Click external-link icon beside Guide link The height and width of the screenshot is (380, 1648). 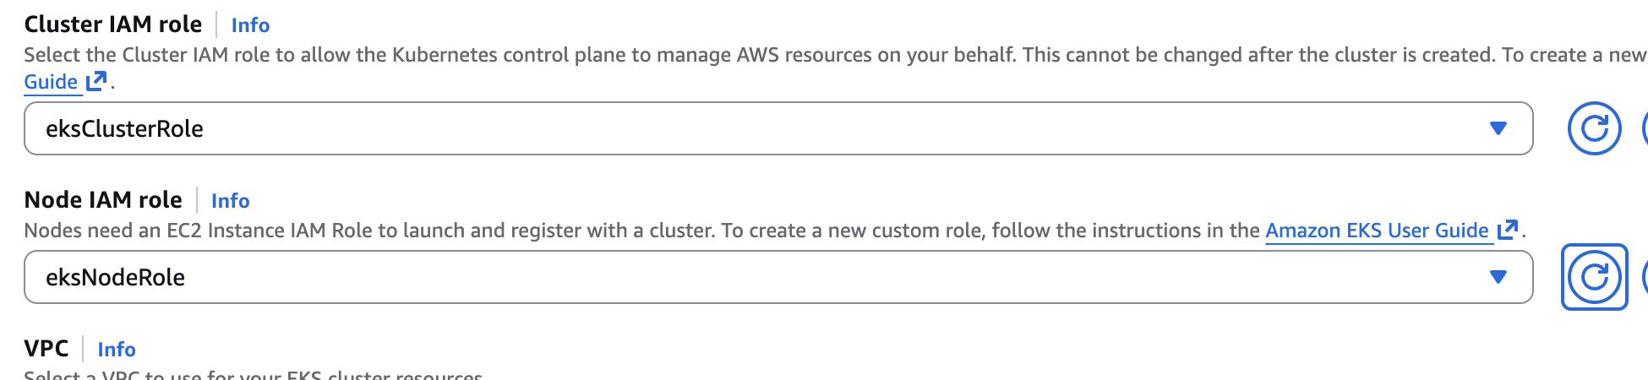coord(97,81)
